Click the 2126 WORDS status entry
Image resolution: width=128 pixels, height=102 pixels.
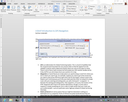point(13,97)
